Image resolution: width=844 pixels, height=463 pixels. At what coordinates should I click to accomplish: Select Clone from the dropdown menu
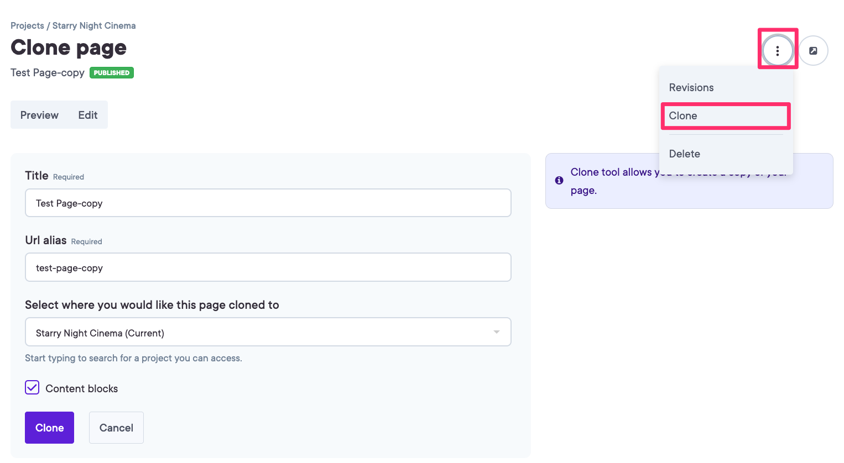(x=683, y=116)
